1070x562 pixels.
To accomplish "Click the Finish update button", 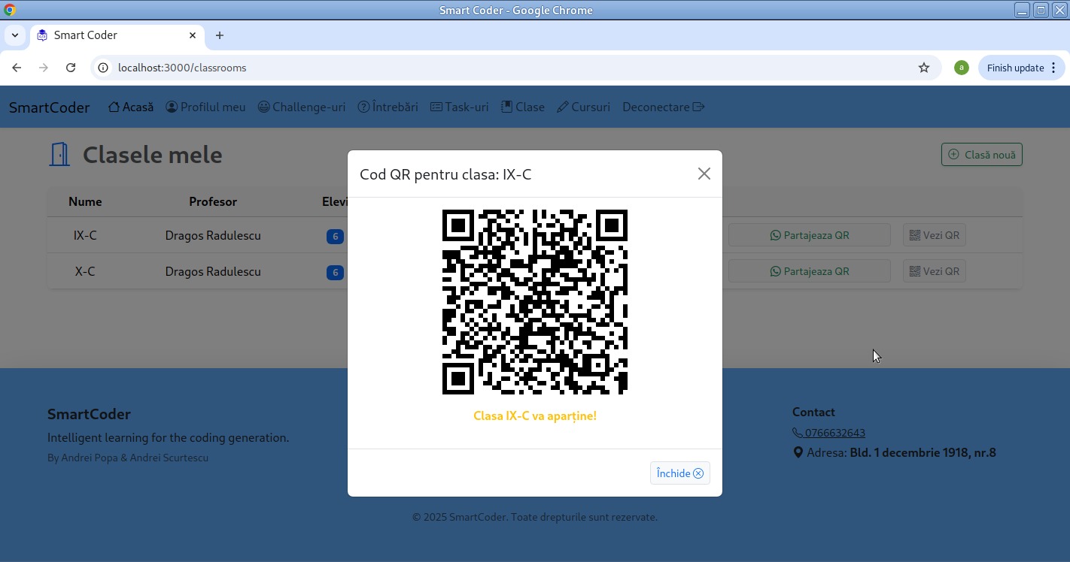I will 1014,68.
